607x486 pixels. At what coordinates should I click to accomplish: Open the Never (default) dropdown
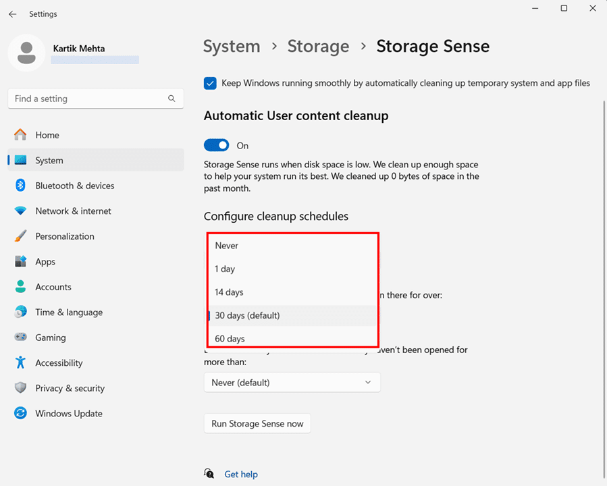pyautogui.click(x=292, y=382)
